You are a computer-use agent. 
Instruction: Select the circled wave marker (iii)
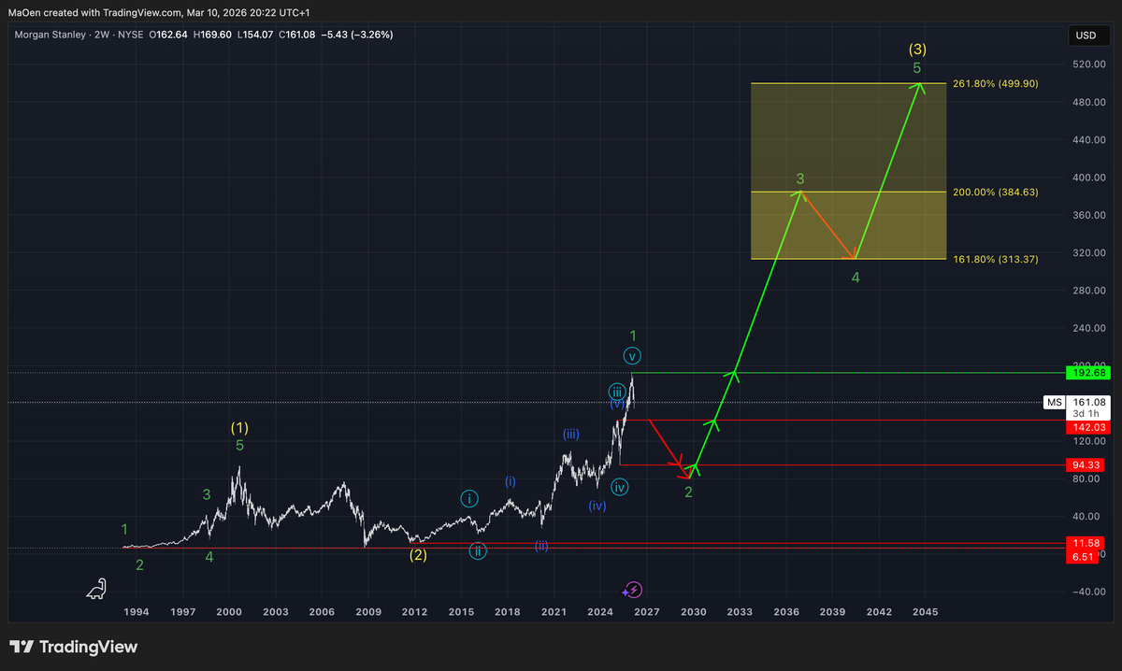click(x=617, y=393)
